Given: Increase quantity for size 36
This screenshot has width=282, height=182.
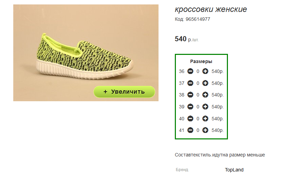Looking at the screenshot, I should pos(205,71).
